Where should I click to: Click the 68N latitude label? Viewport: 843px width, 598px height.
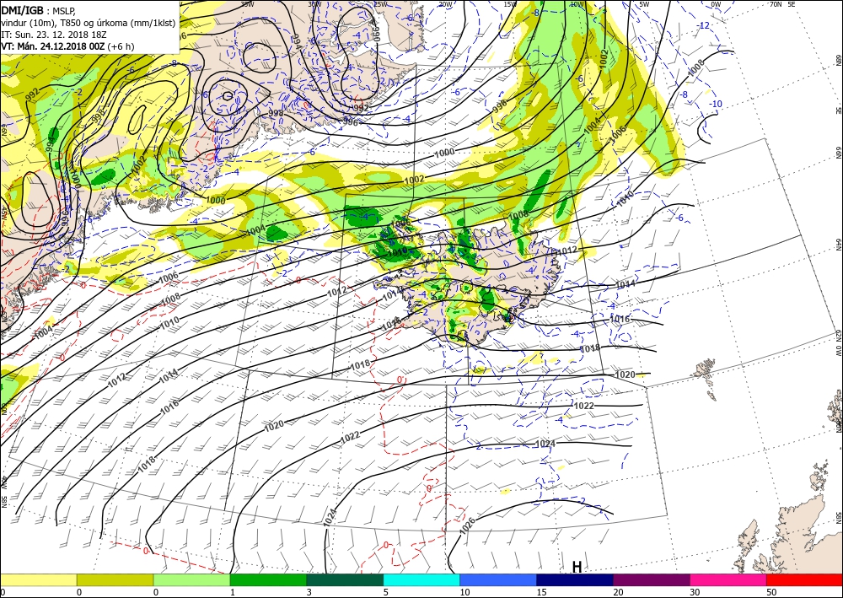click(838, 60)
